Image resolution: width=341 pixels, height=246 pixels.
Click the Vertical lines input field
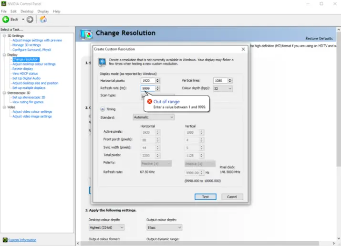(x=220, y=81)
